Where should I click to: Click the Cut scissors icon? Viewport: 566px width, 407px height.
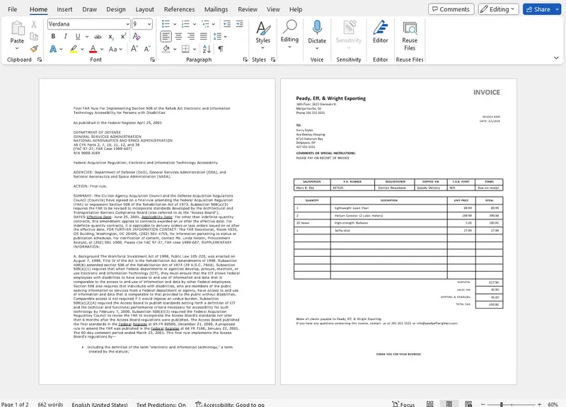34,24
